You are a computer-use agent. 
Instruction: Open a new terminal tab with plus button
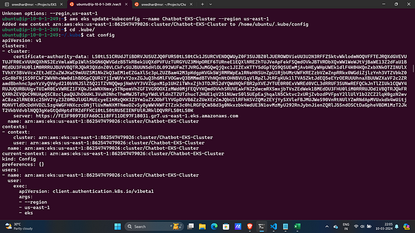[203, 4]
